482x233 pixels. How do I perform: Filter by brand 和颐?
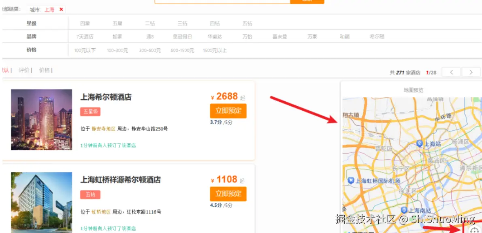[x=345, y=37]
